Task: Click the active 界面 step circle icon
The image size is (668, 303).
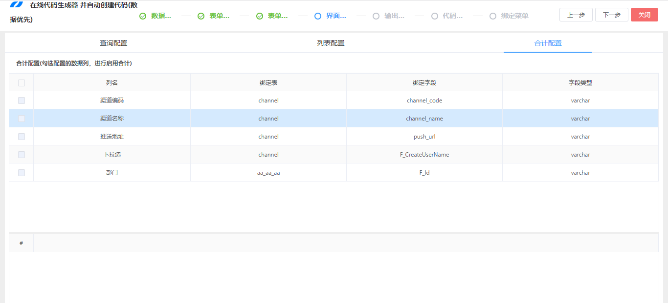Action: pyautogui.click(x=318, y=16)
